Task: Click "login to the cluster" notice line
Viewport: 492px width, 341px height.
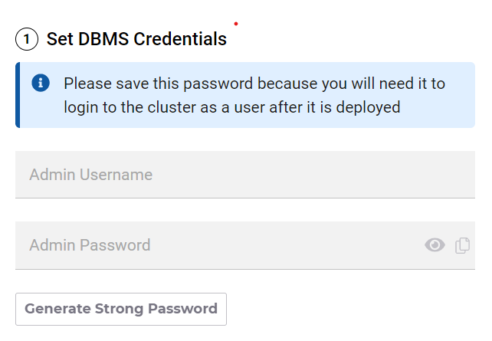Action: [x=231, y=107]
